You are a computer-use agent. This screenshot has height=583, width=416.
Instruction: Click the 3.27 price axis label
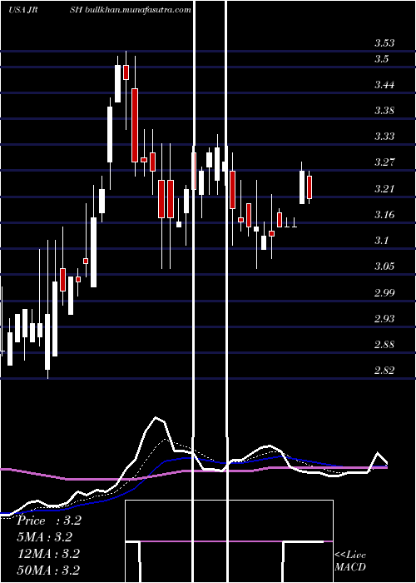point(384,162)
